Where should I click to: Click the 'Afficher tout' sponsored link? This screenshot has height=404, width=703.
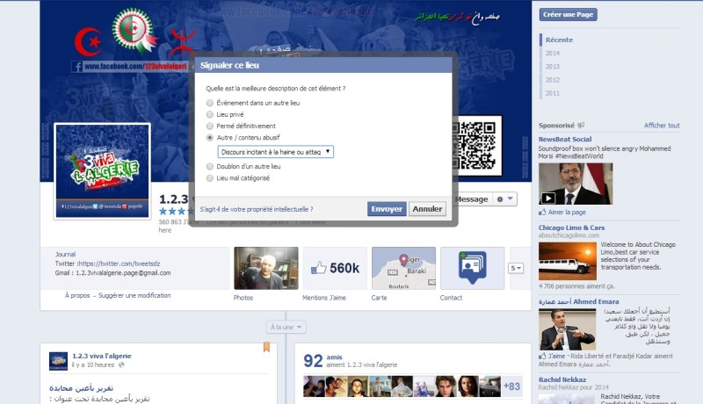tap(662, 126)
